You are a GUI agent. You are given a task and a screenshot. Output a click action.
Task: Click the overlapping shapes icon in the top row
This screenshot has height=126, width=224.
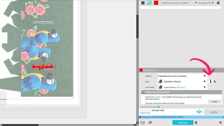tap(149, 3)
